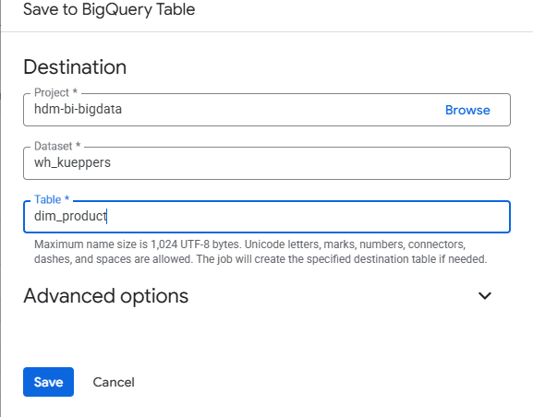Expand Advanced options with the chevron arrow

point(485,296)
